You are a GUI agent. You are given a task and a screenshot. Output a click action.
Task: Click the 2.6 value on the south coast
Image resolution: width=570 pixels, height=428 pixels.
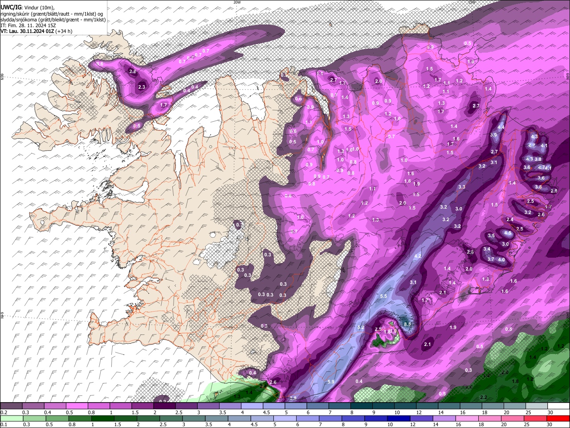(x=273, y=382)
